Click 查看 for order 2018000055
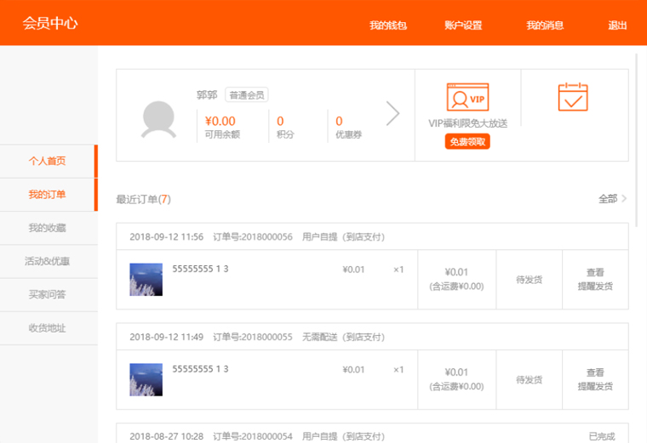The width and height of the screenshot is (647, 443). pyautogui.click(x=595, y=372)
